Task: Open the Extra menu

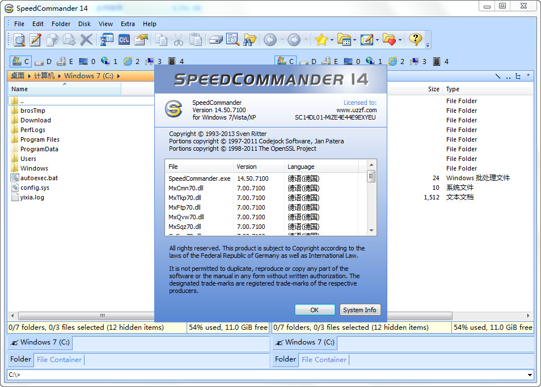Action: point(128,24)
